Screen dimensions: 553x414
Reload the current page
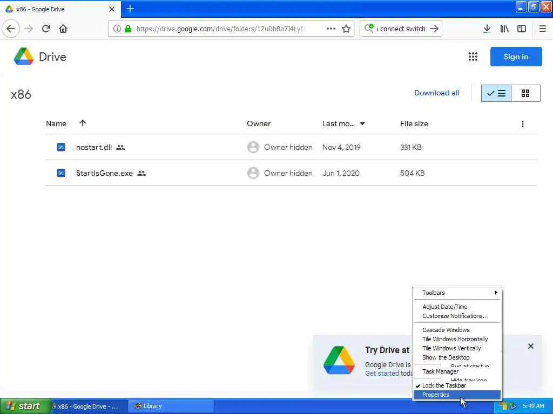46,29
